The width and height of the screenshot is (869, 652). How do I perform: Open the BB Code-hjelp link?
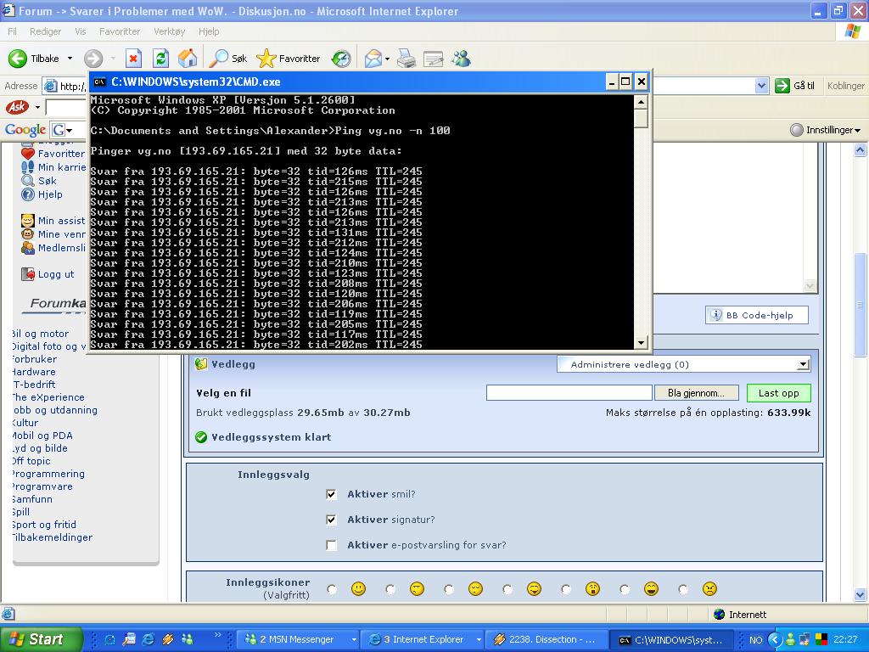[x=757, y=315]
